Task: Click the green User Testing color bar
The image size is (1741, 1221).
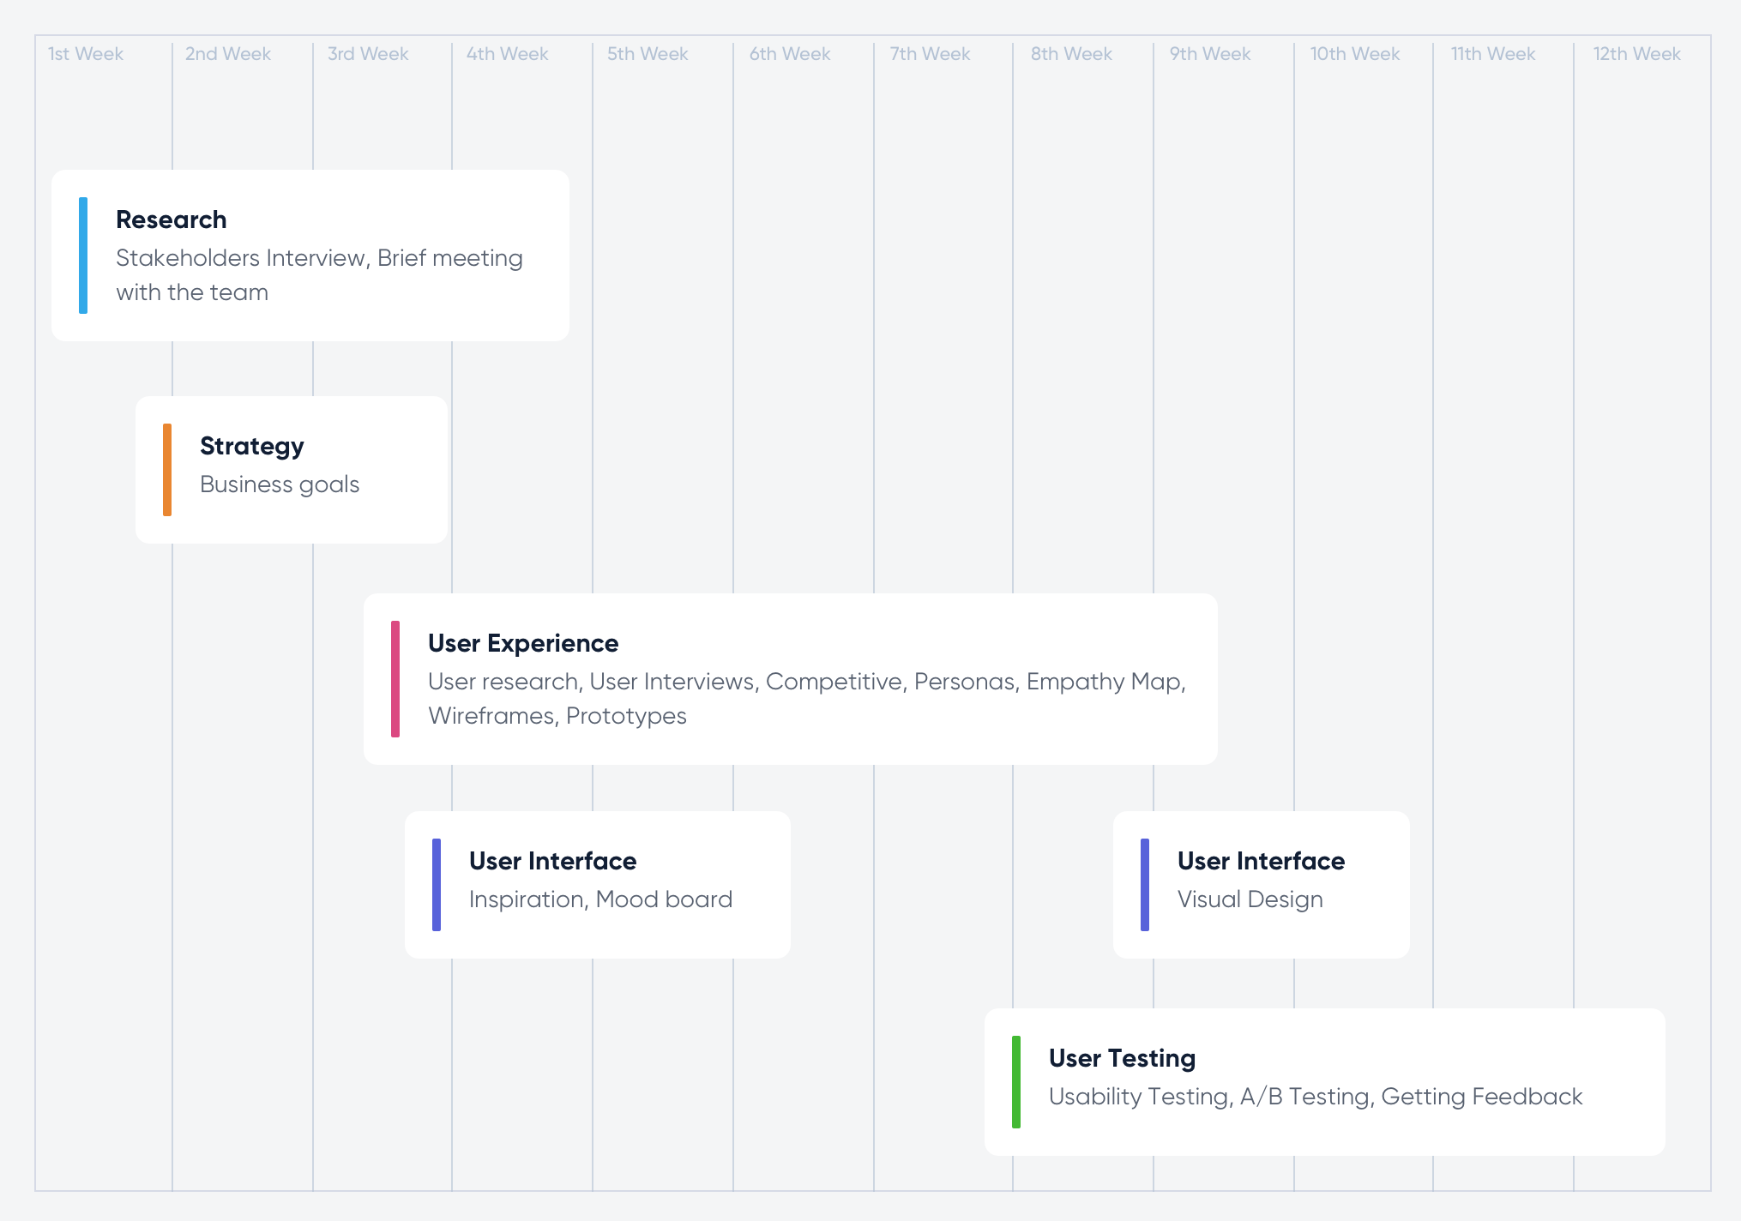Action: click(x=1016, y=1081)
